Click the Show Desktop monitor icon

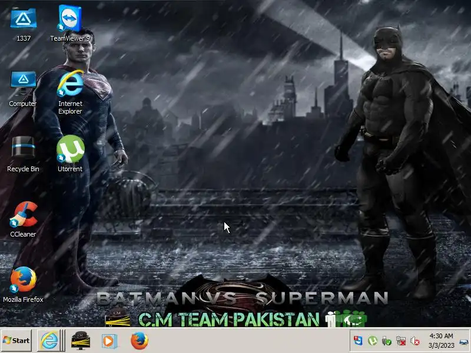pos(464,341)
